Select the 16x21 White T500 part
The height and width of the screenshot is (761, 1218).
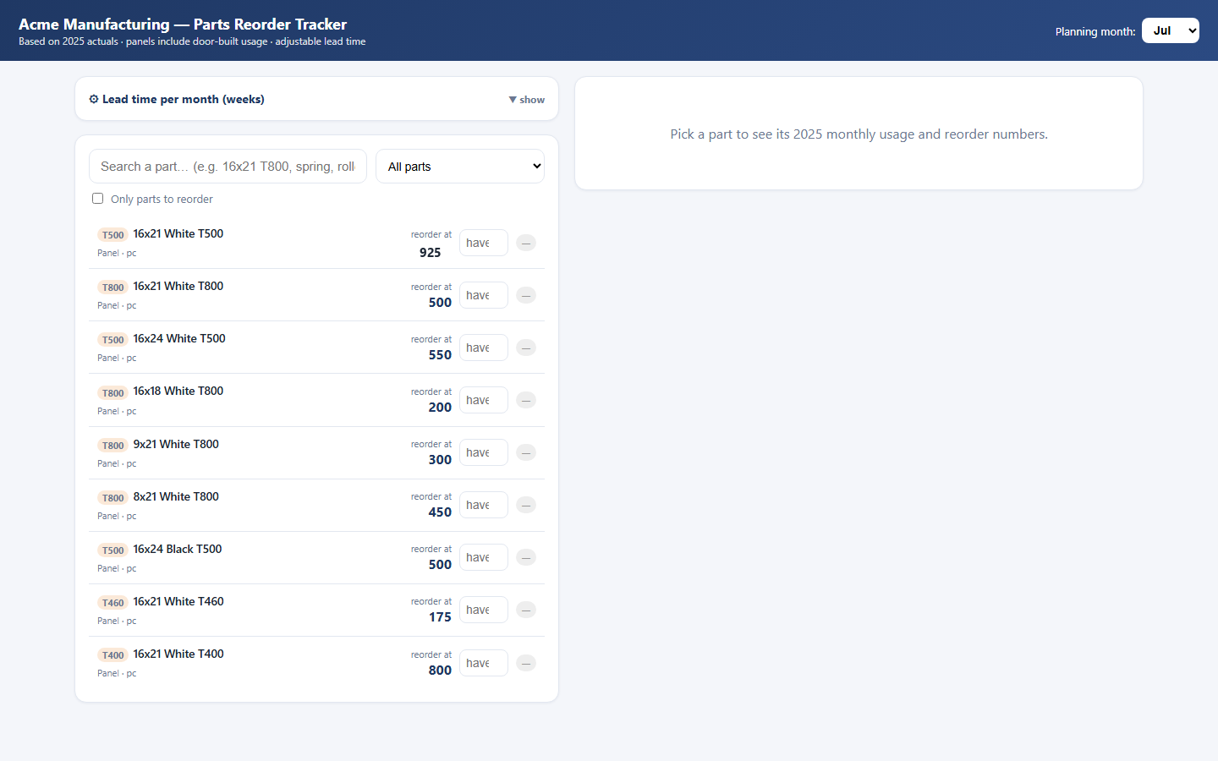pyautogui.click(x=316, y=243)
